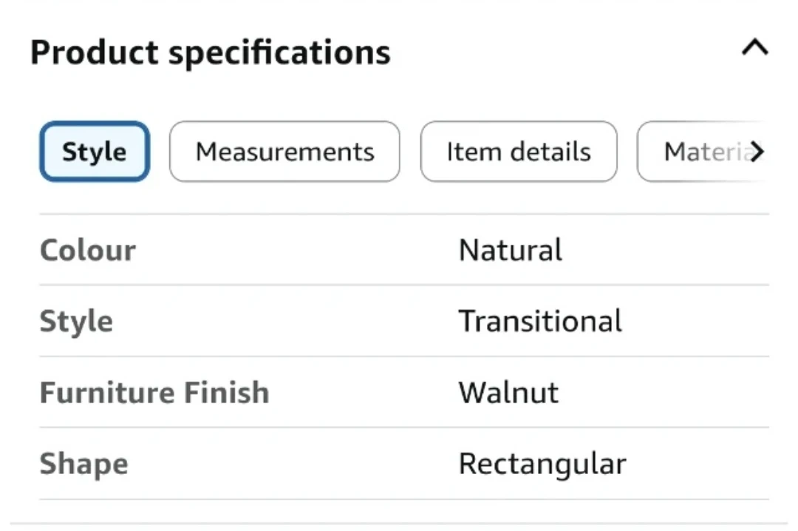The width and height of the screenshot is (798, 531).
Task: Click the Style attribute row label
Action: pos(76,322)
